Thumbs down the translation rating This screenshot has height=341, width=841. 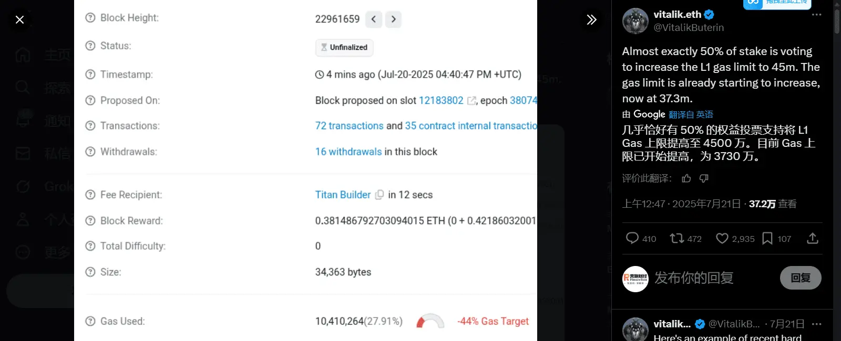click(x=704, y=178)
